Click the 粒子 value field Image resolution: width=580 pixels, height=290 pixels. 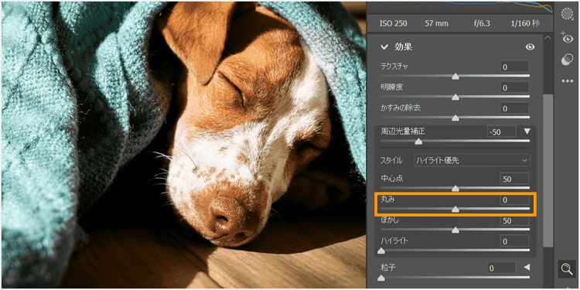click(x=502, y=268)
